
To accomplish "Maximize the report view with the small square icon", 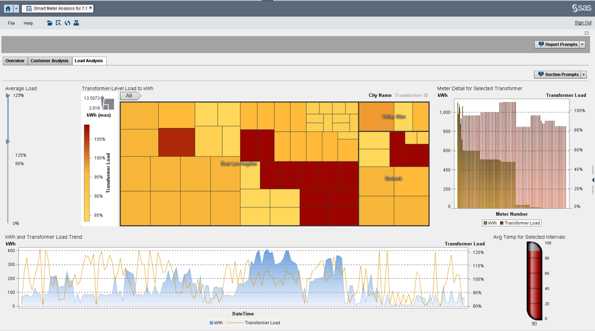I will click(586, 33).
